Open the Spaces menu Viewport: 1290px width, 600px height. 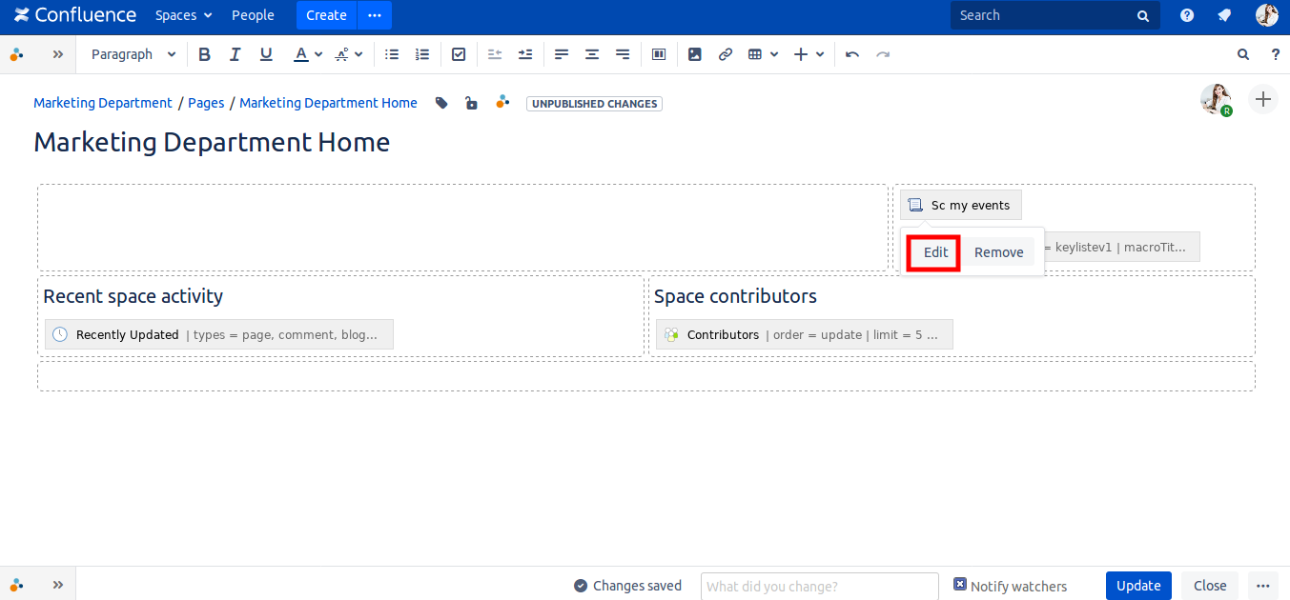click(183, 15)
